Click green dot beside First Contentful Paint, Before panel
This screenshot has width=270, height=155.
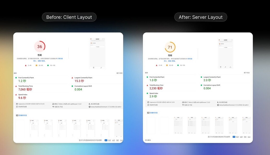[x=16, y=78]
